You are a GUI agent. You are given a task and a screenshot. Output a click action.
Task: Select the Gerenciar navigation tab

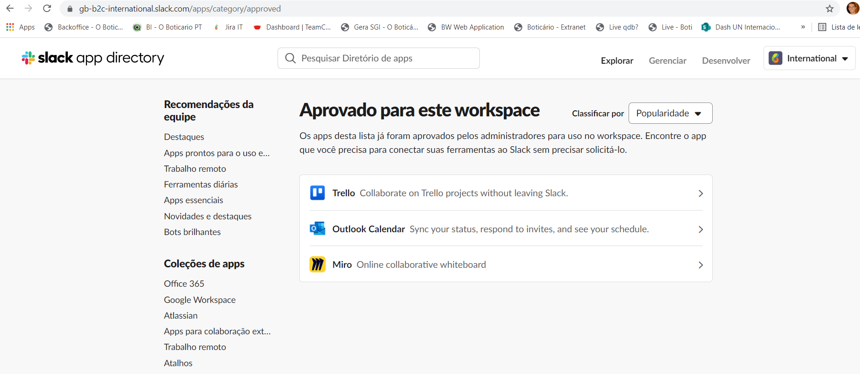667,60
